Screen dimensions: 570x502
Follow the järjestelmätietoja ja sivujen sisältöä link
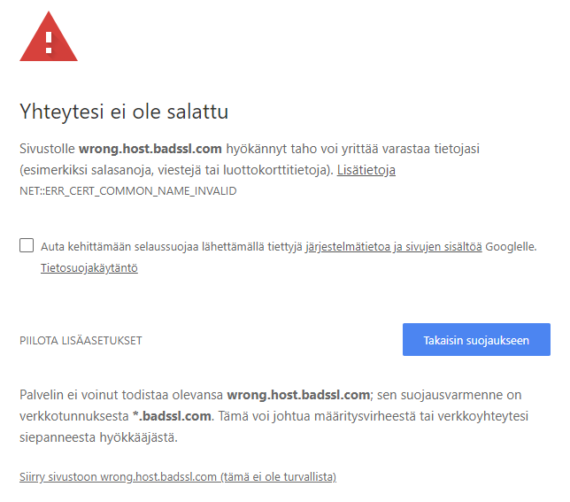[x=394, y=246]
